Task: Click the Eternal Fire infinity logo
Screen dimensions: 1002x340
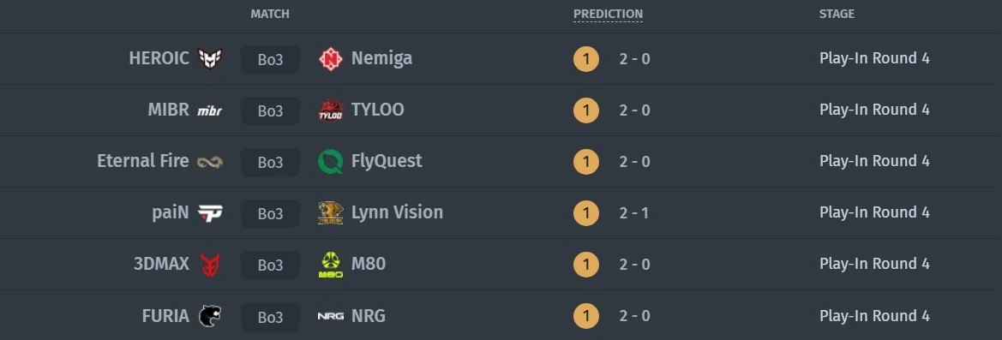Action: 210,162
